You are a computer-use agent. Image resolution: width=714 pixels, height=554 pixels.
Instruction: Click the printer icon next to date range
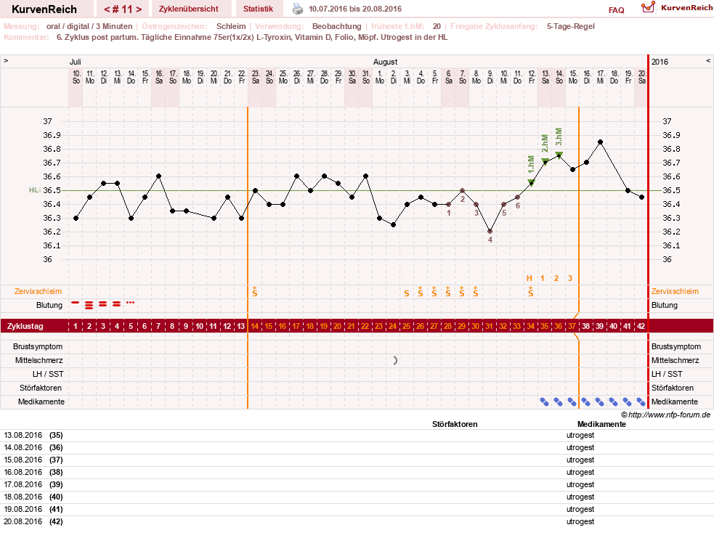[x=297, y=9]
